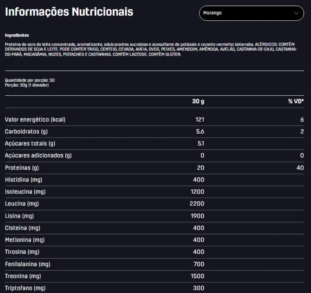Select the Valor energético (kcal) row label

[x=35, y=120]
